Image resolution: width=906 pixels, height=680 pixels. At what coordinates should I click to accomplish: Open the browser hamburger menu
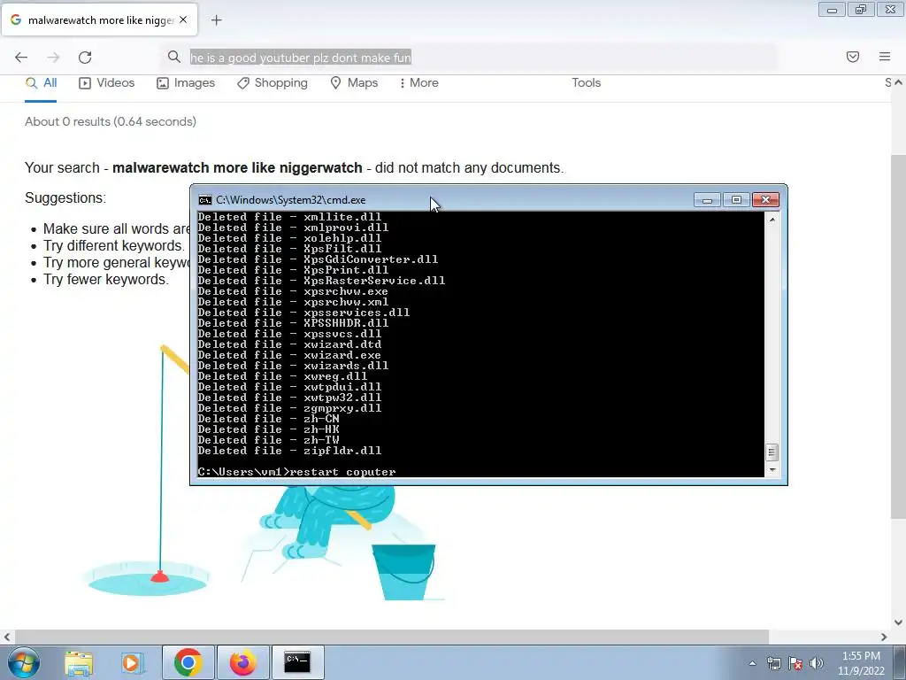[885, 57]
